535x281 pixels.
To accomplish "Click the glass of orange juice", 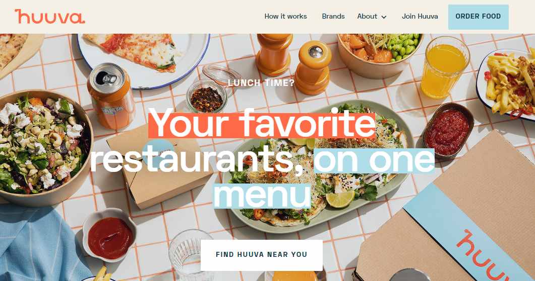I will click(x=445, y=67).
